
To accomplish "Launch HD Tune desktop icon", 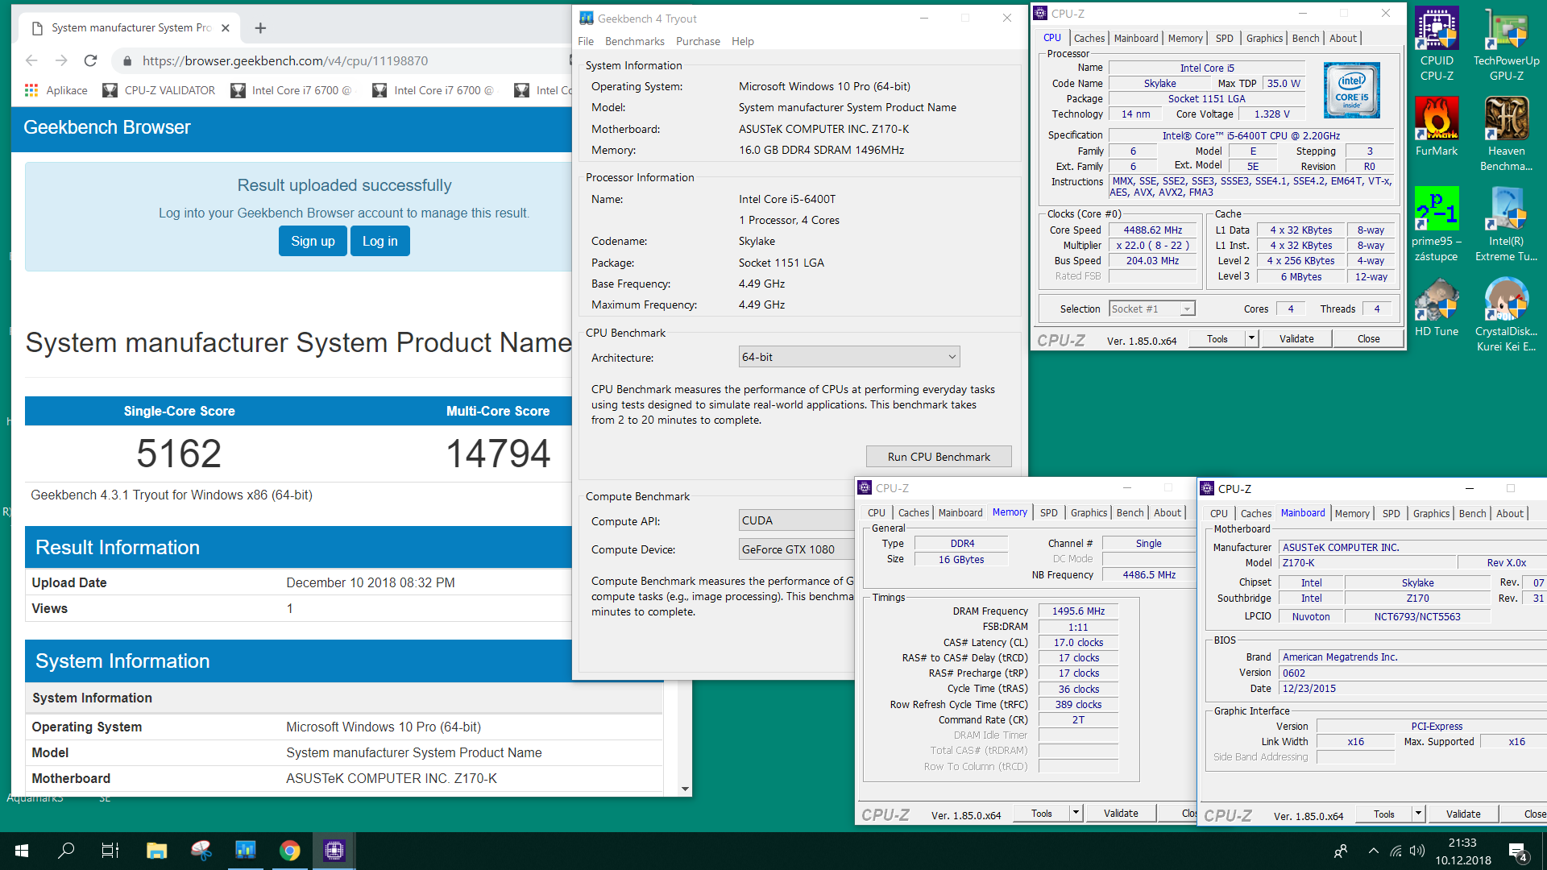I will coord(1437,308).
